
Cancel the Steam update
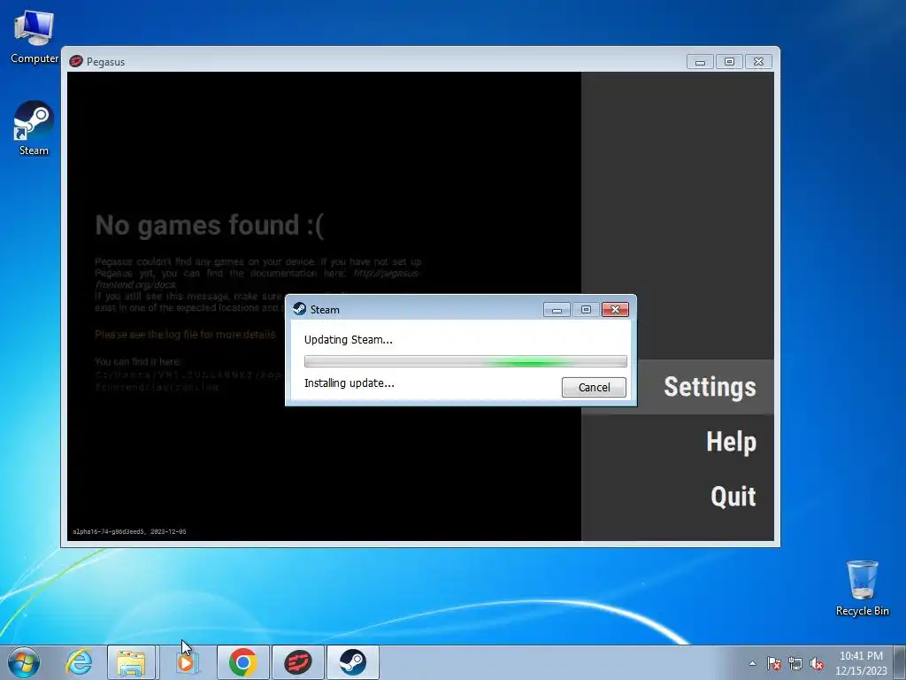click(x=594, y=388)
